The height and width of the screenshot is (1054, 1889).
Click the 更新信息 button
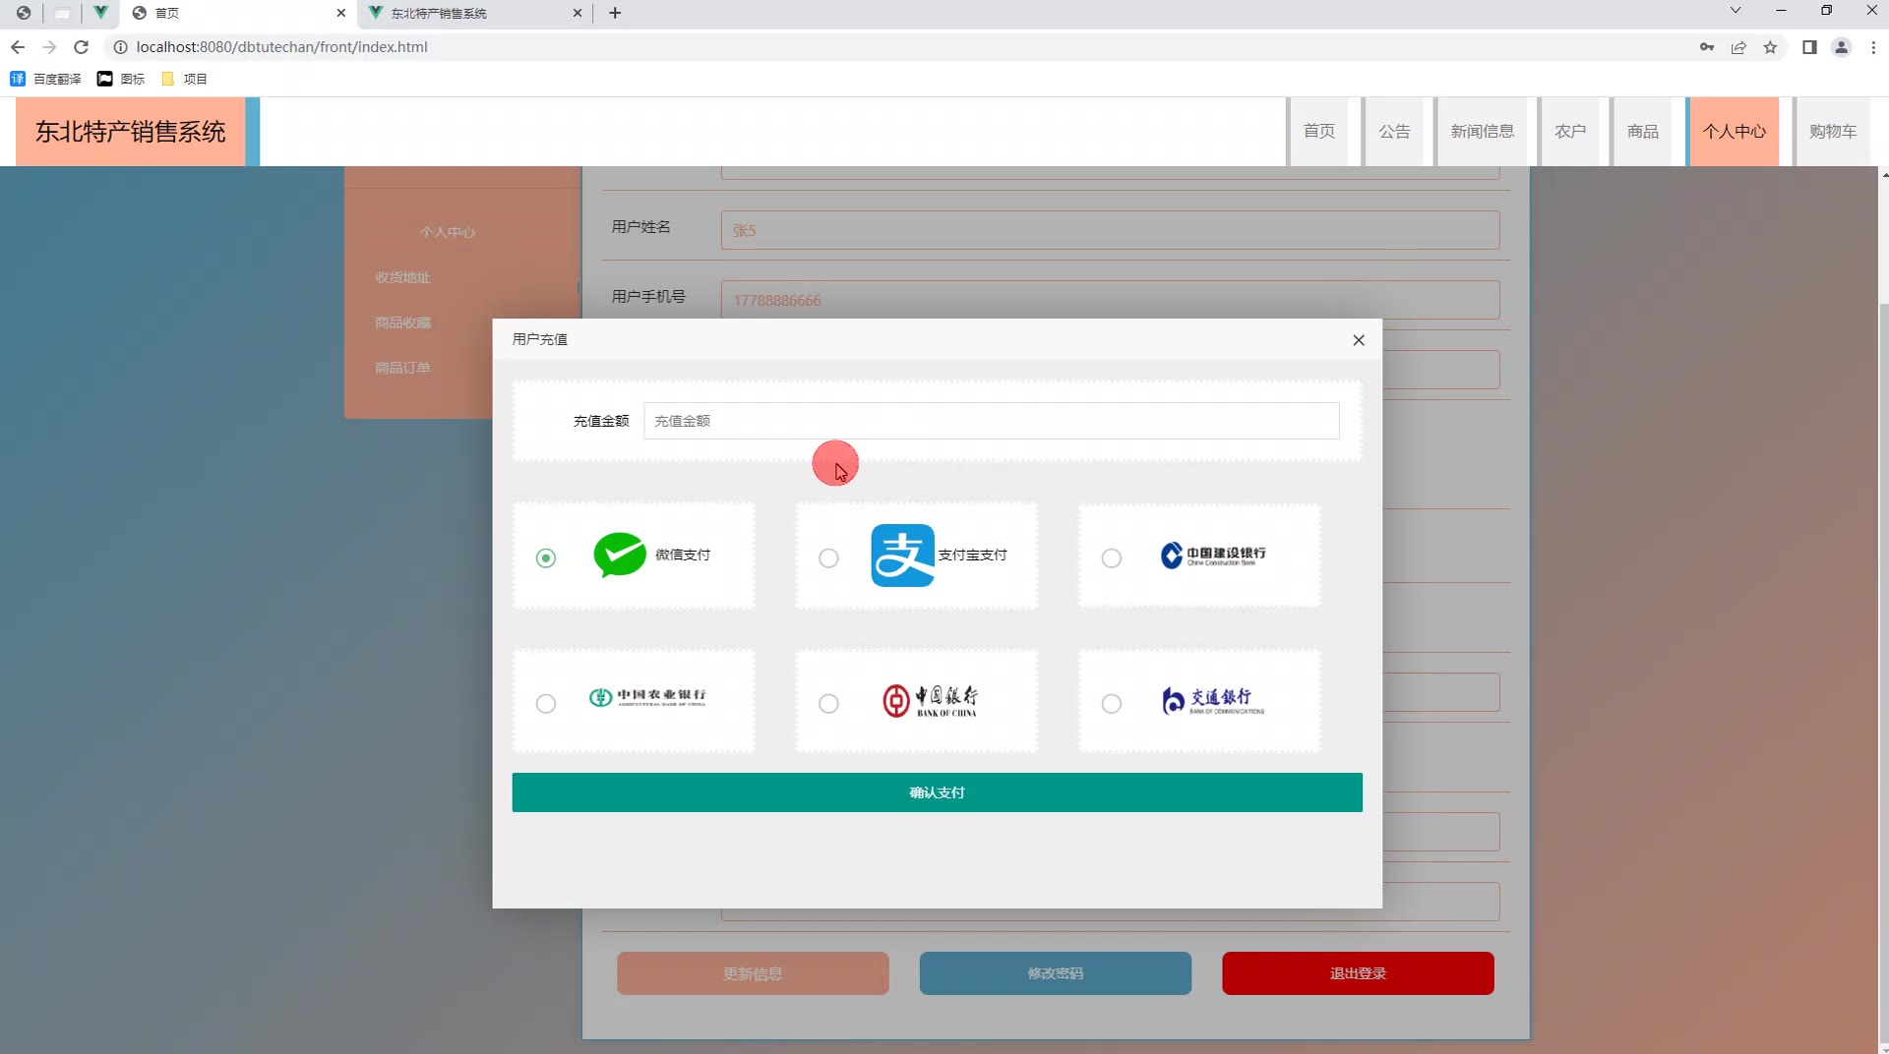point(753,973)
